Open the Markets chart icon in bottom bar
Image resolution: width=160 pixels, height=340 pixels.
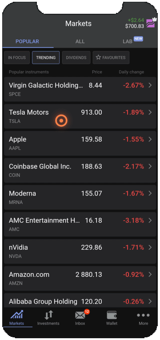(x=17, y=315)
